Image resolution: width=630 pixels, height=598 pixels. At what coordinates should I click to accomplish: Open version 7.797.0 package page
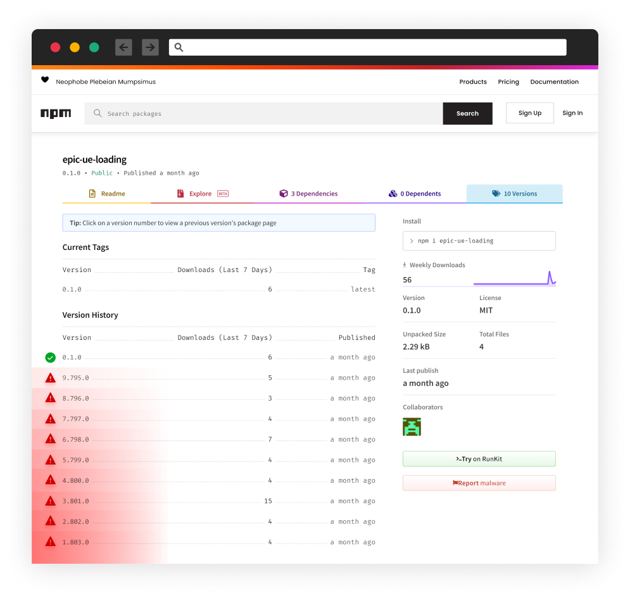pos(75,419)
